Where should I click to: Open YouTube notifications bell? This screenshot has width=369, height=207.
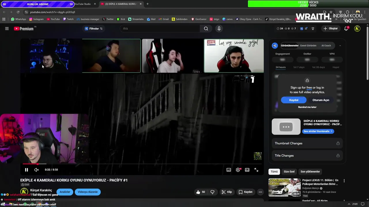pos(346,28)
